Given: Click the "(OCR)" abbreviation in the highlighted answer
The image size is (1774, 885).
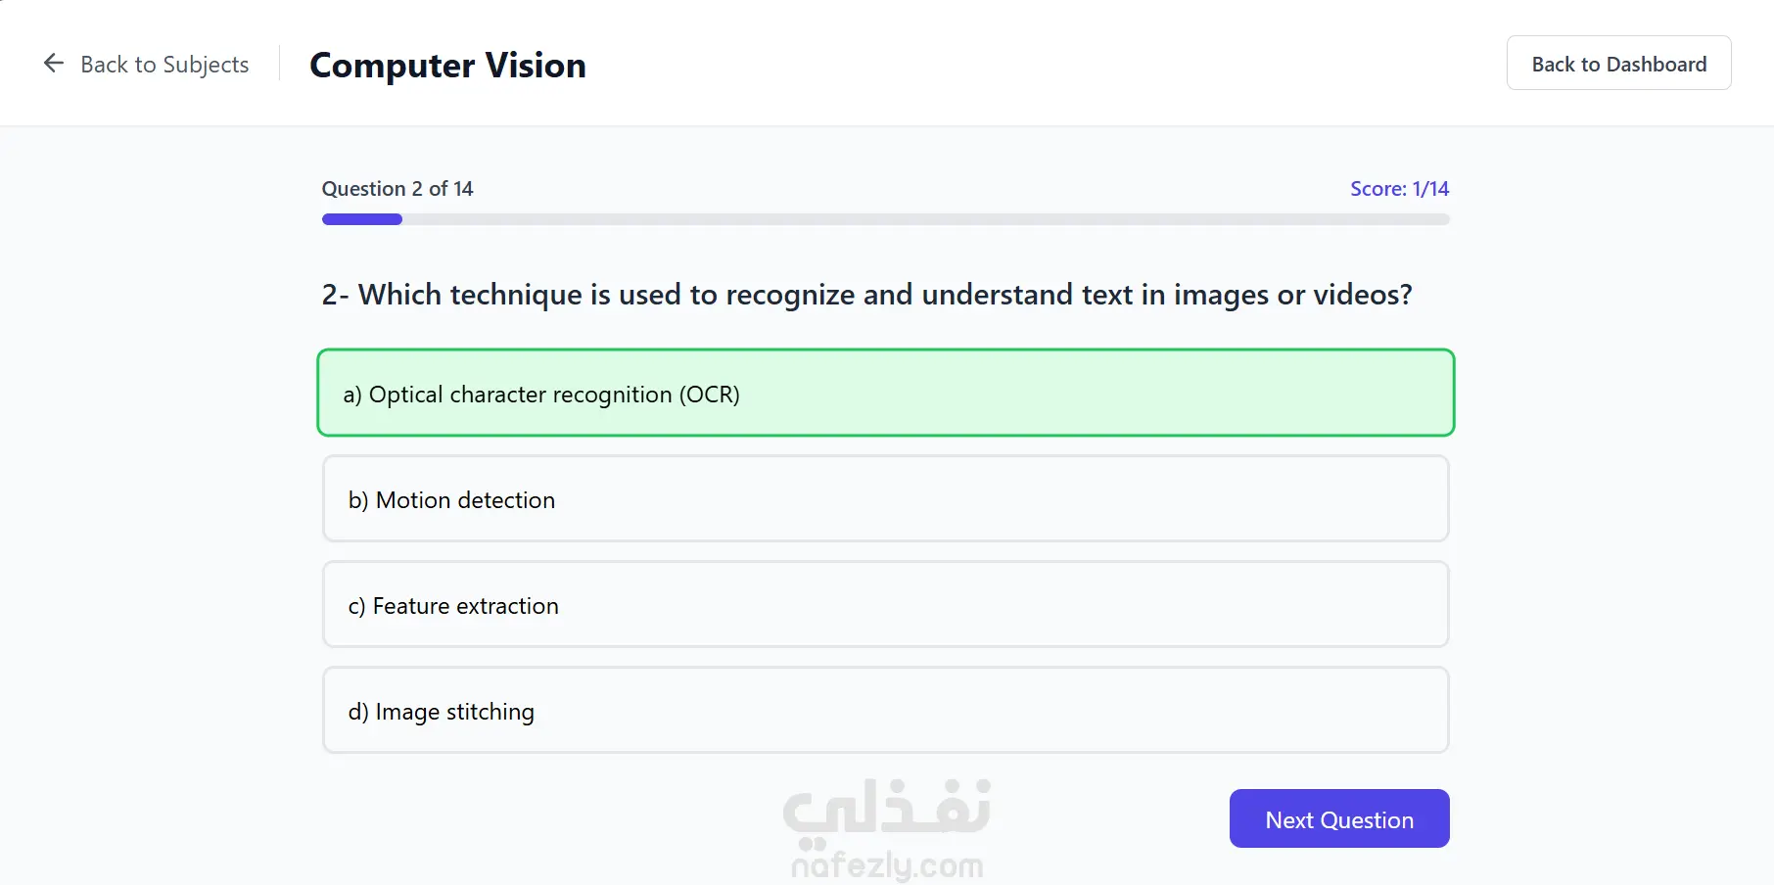Looking at the screenshot, I should click(709, 395).
